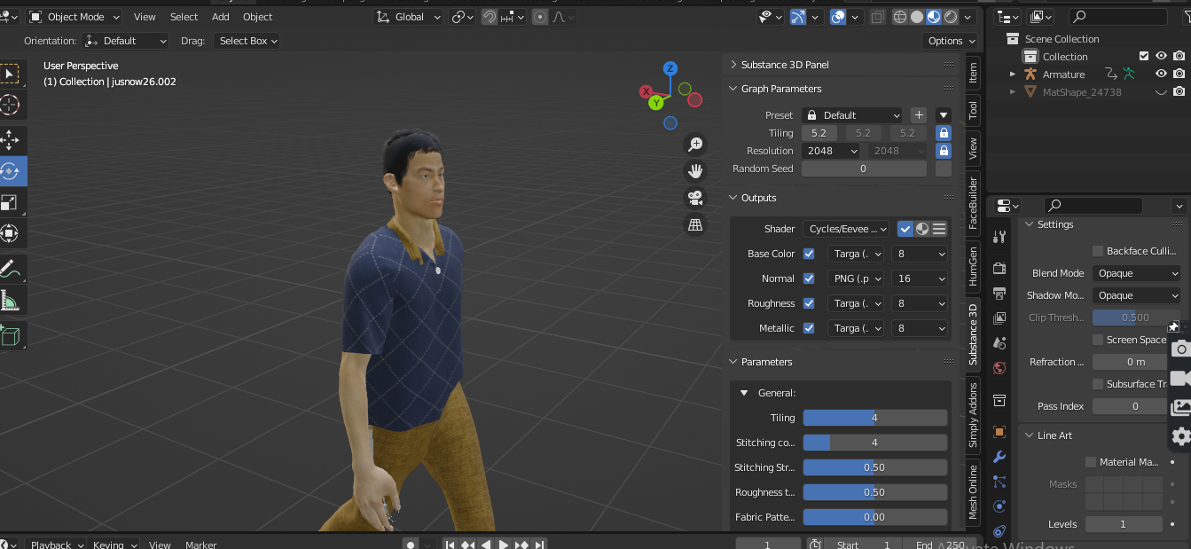
Task: Select the Measure tool
Action: point(10,302)
